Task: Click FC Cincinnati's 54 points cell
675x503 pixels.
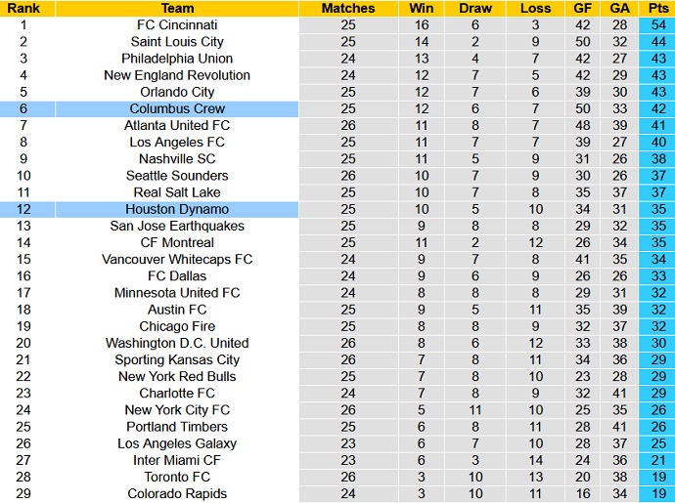Action: point(654,24)
